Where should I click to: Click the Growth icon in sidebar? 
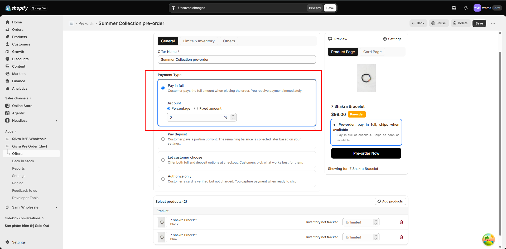point(7,52)
